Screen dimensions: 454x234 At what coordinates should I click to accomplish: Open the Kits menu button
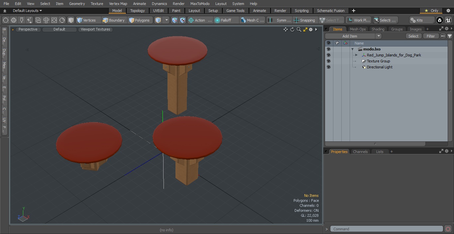(422, 20)
